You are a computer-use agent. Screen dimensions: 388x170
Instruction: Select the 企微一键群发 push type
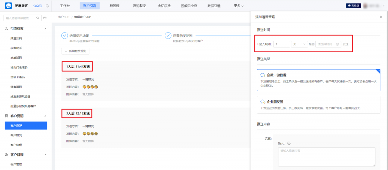(x=318, y=80)
